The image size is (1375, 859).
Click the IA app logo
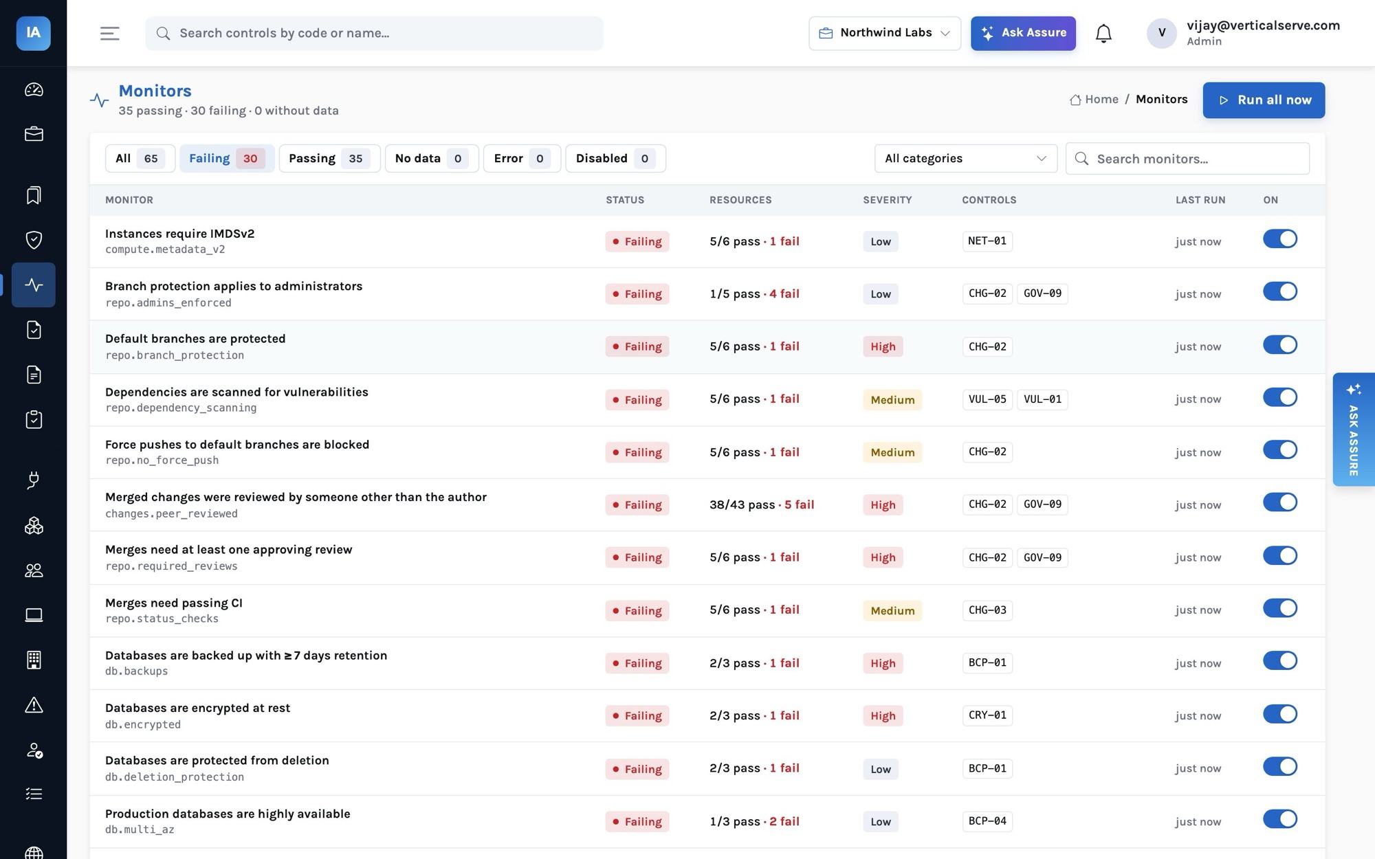click(x=34, y=33)
